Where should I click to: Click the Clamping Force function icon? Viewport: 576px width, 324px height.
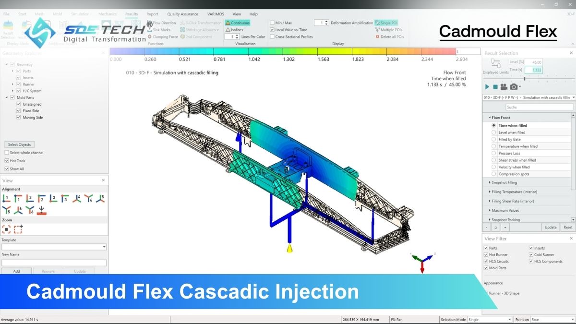click(x=150, y=36)
